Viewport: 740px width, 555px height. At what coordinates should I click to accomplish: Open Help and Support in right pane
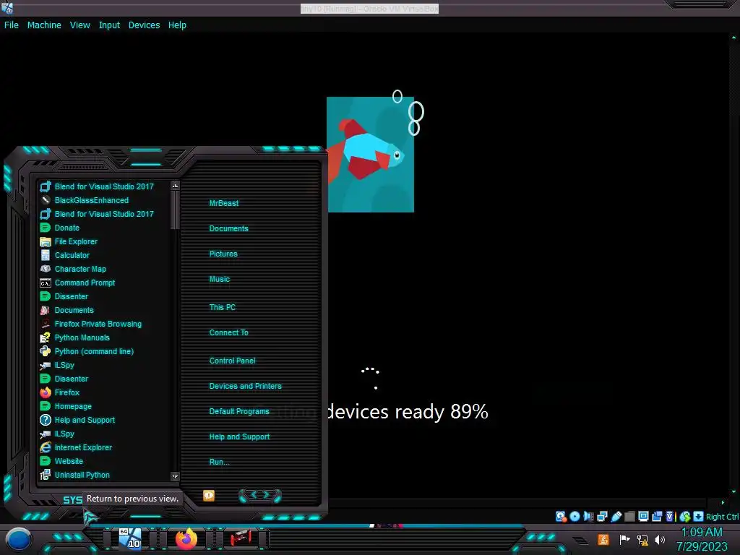239,436
